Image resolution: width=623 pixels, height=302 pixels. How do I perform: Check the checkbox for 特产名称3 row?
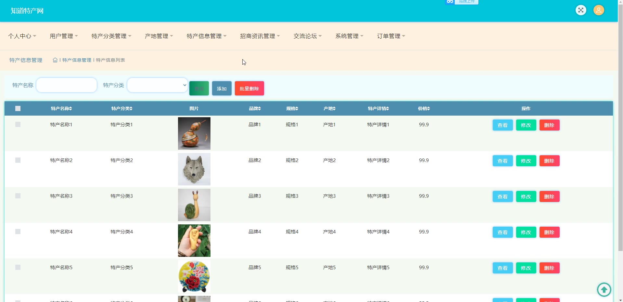coord(18,196)
